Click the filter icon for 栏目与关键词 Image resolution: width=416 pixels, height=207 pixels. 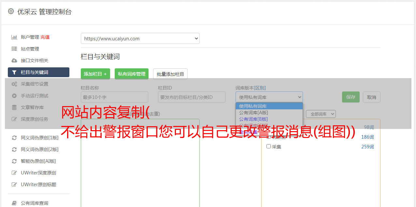14,72
